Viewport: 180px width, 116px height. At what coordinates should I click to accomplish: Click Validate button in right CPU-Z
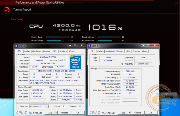coord(138,113)
